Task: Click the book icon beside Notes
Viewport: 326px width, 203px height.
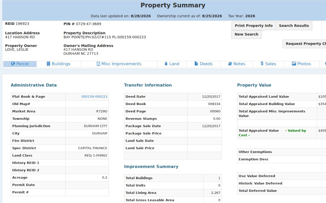Action: pos(230,64)
